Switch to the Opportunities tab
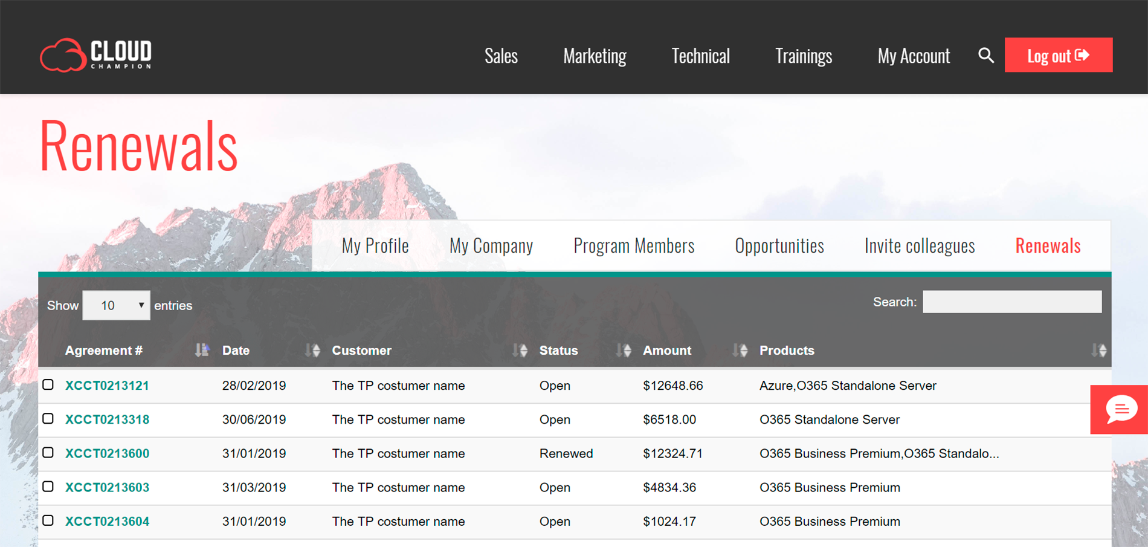This screenshot has width=1148, height=547. (779, 245)
